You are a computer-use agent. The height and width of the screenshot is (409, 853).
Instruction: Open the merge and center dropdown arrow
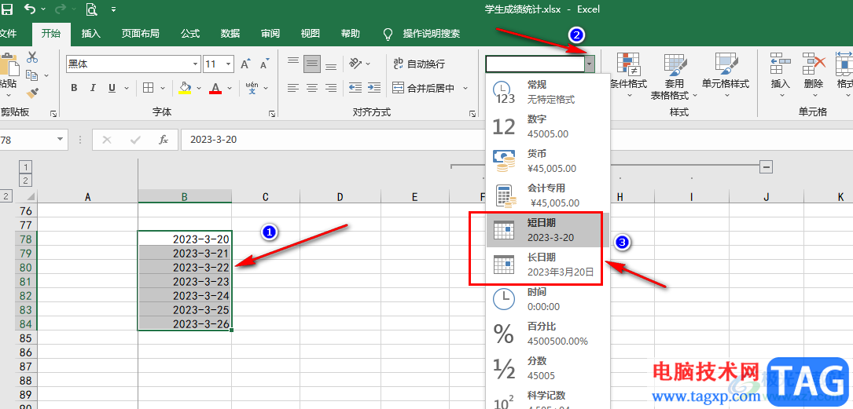pos(465,88)
